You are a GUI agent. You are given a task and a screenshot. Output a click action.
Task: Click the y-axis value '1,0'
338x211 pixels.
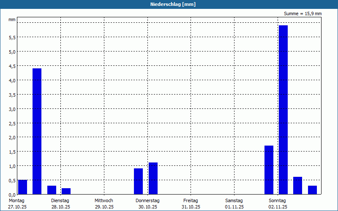click(12, 166)
